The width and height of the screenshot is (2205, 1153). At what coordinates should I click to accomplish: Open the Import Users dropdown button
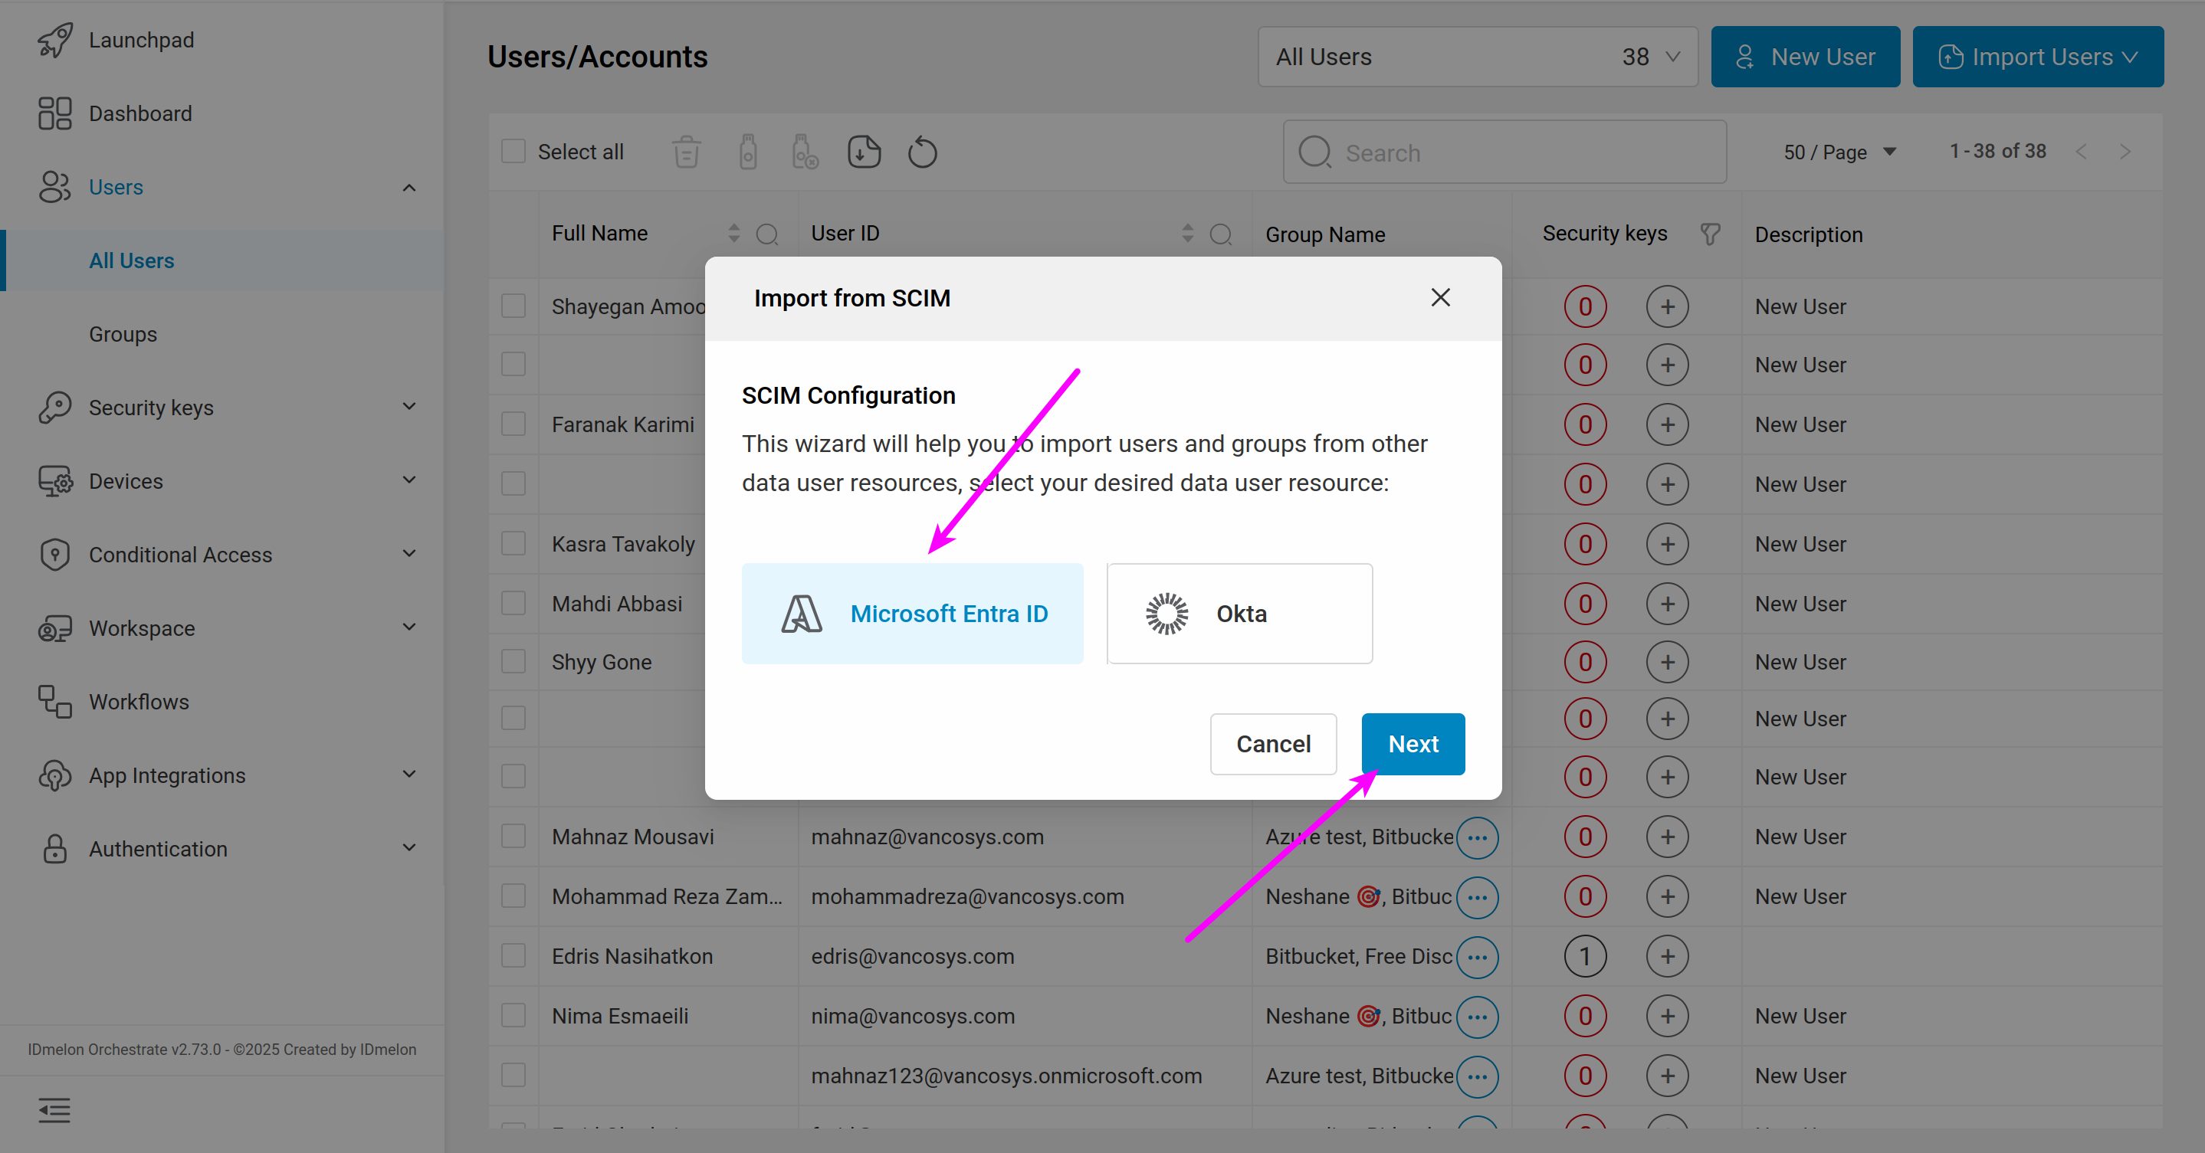click(x=2038, y=57)
